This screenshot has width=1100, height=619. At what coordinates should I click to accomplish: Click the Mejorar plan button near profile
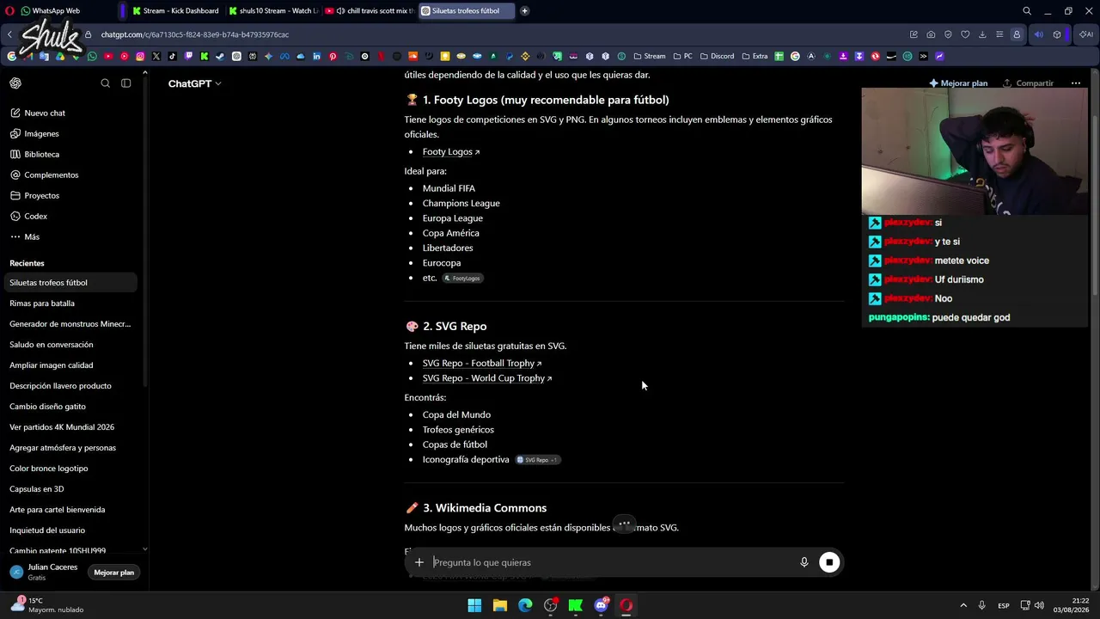(x=113, y=573)
